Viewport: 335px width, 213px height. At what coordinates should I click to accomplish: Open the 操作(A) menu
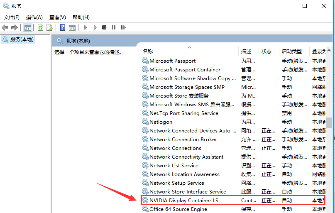click(34, 17)
